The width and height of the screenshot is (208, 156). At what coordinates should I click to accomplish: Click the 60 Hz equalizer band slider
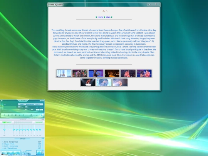(x=13, y=129)
